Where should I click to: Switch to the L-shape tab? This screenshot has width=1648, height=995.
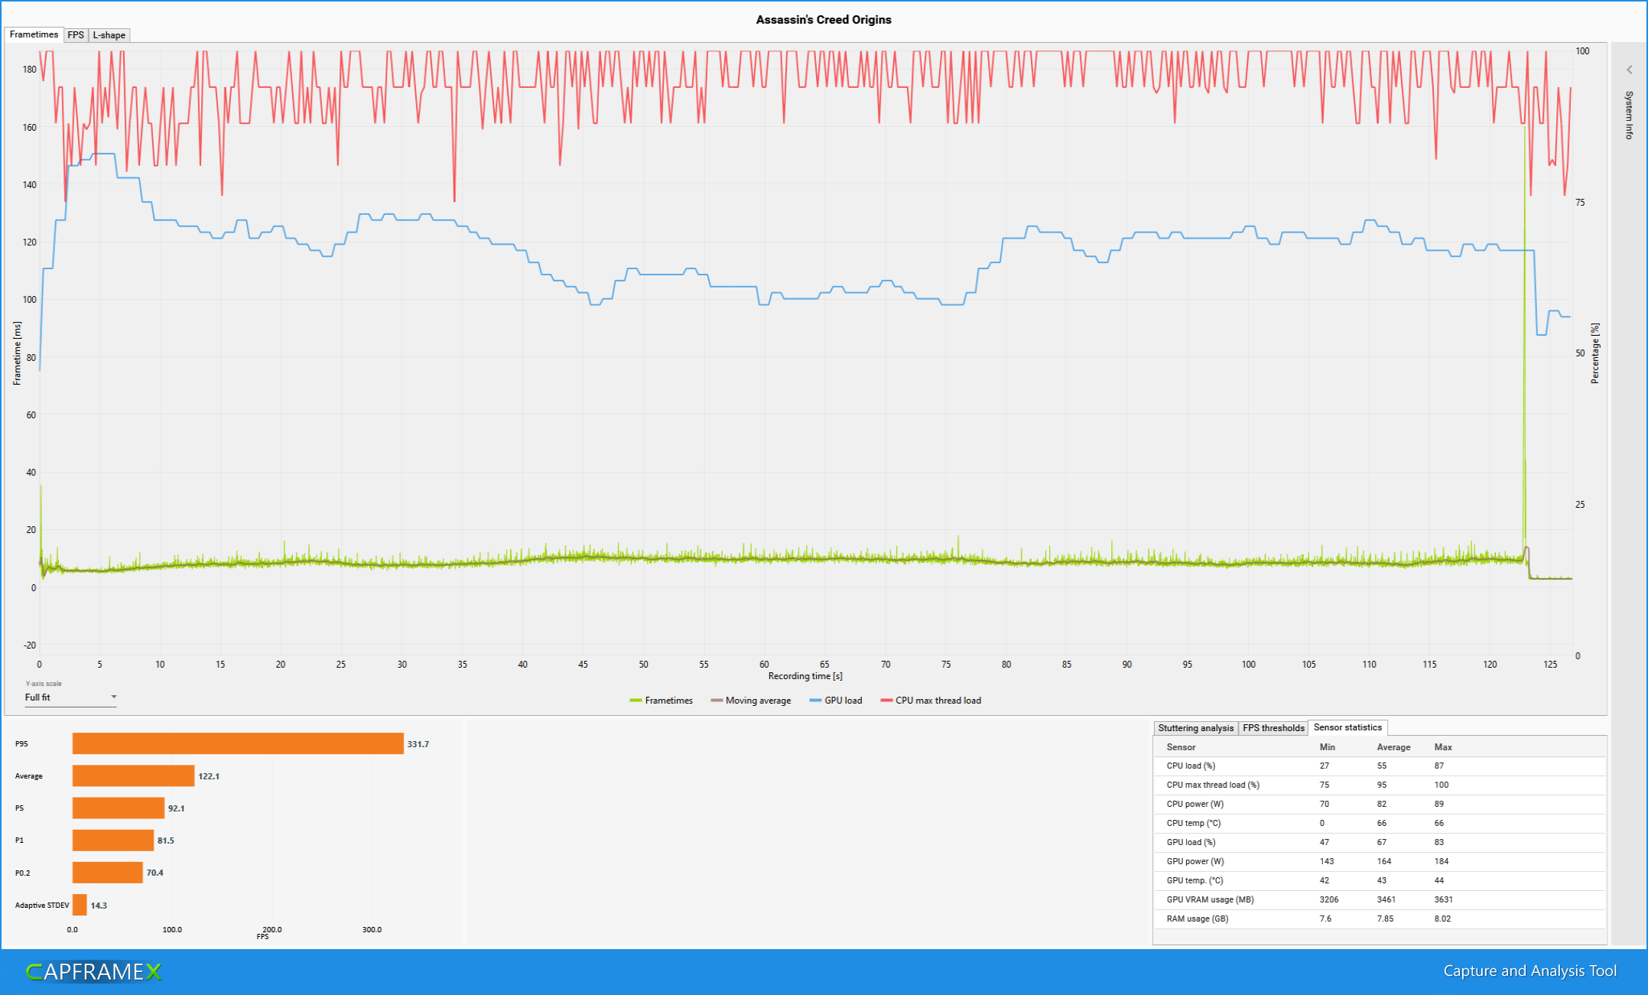coord(109,35)
